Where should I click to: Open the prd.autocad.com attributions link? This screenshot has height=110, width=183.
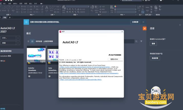click(80, 80)
